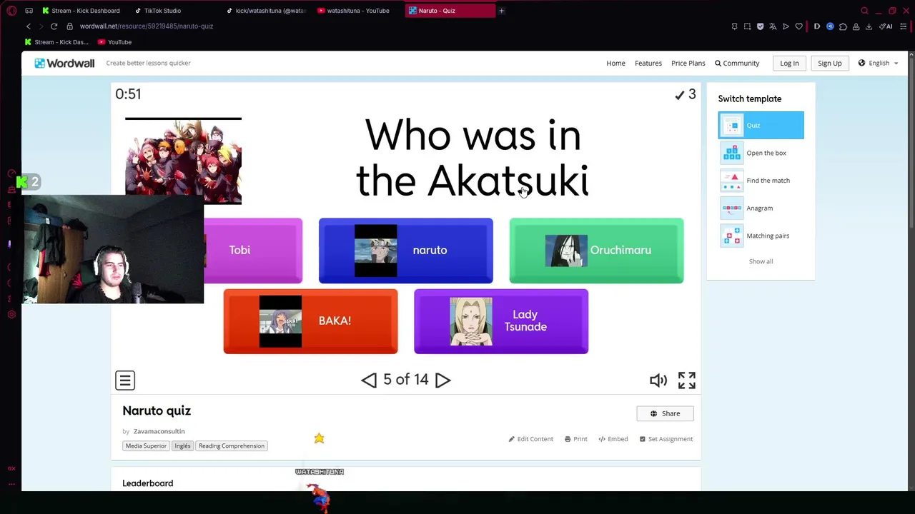Click the pin icon in the toolbar
This screenshot has width=915, height=514.
(734, 26)
